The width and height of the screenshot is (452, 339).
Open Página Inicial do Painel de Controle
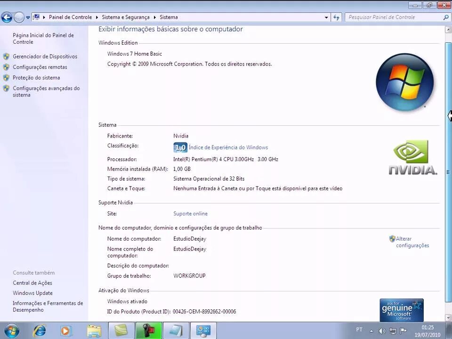(x=43, y=38)
